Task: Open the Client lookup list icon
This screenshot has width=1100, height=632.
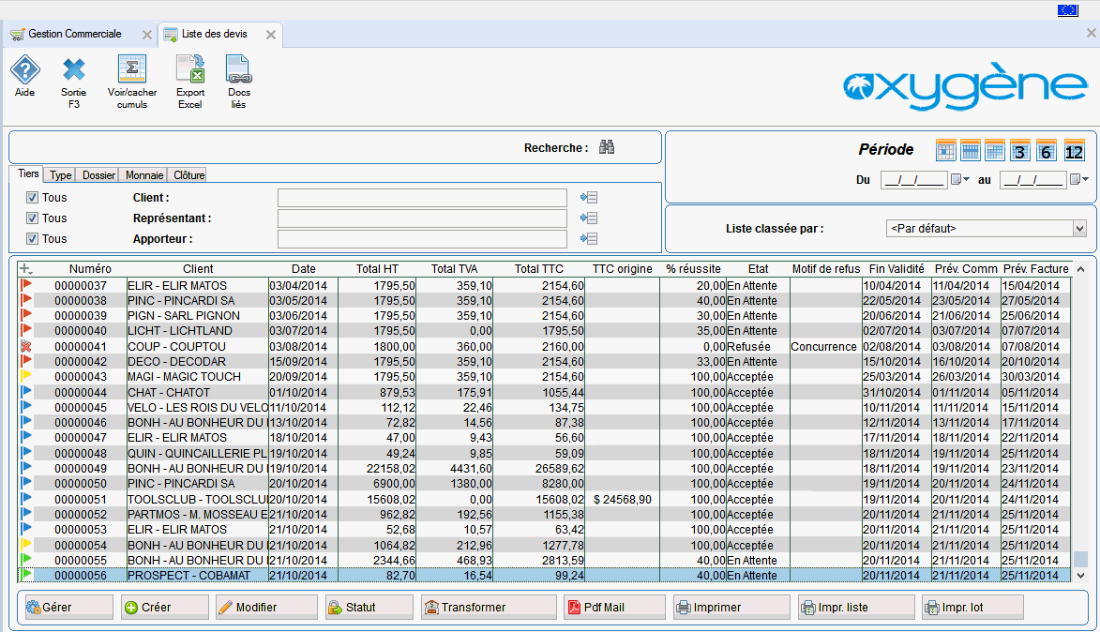Action: coord(589,198)
